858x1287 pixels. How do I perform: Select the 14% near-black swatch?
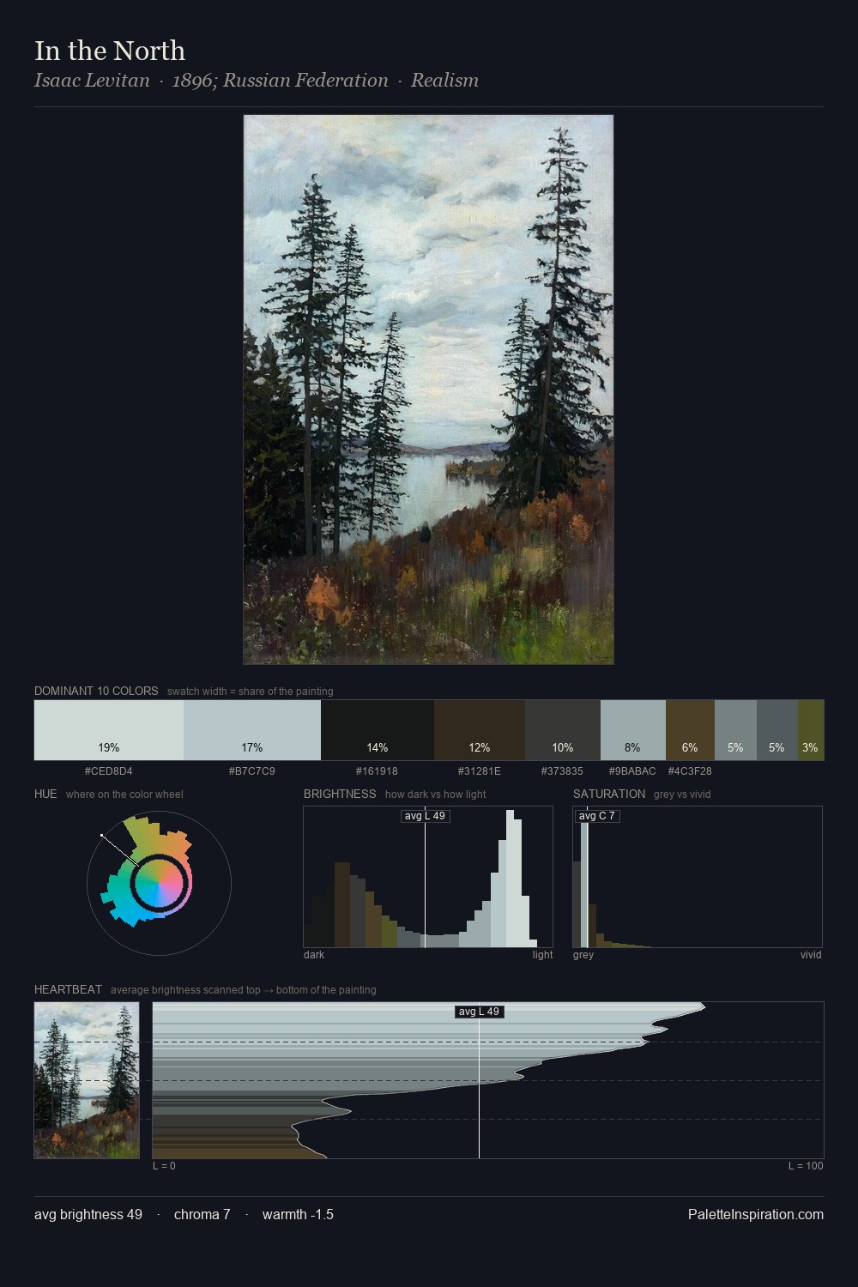378,730
